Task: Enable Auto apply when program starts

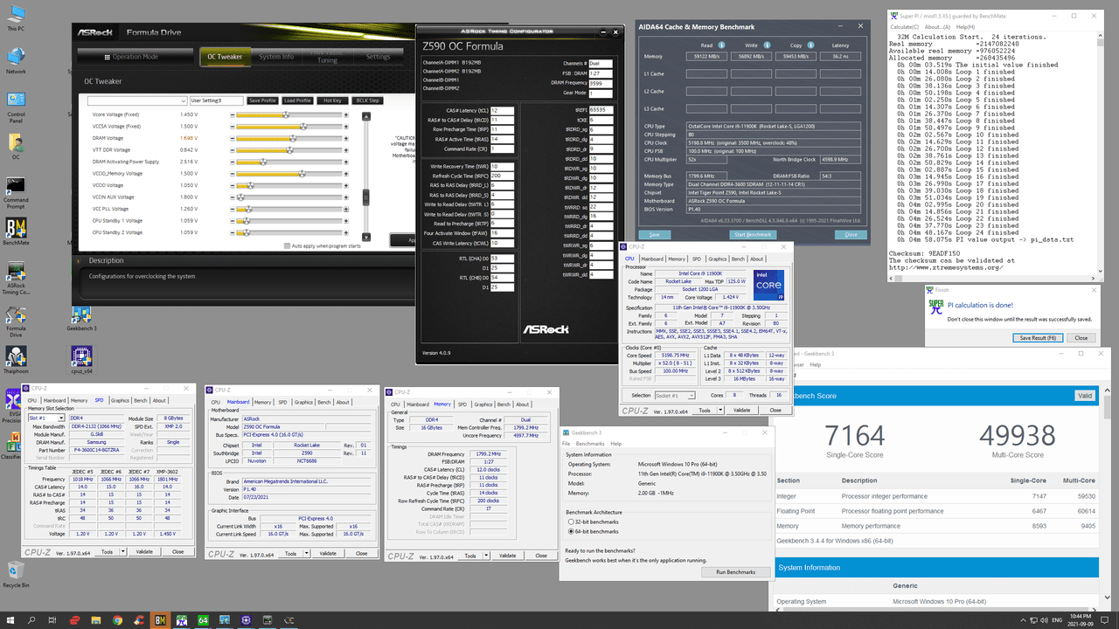Action: 287,246
